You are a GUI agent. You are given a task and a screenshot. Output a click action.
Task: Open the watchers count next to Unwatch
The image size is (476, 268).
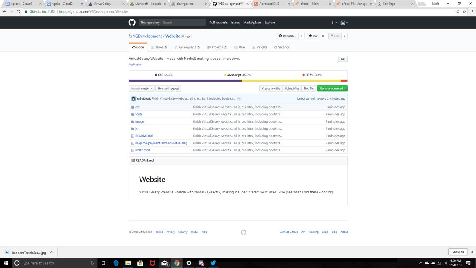(301, 36)
